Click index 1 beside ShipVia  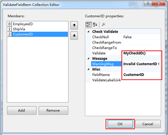[9, 29]
